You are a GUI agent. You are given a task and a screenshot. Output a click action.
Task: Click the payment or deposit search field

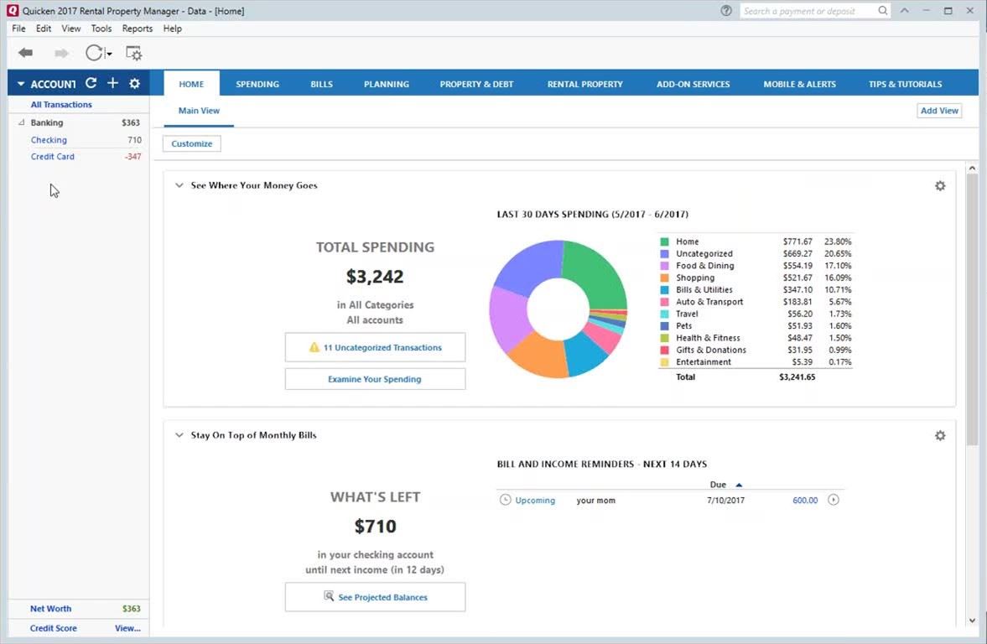tap(808, 11)
